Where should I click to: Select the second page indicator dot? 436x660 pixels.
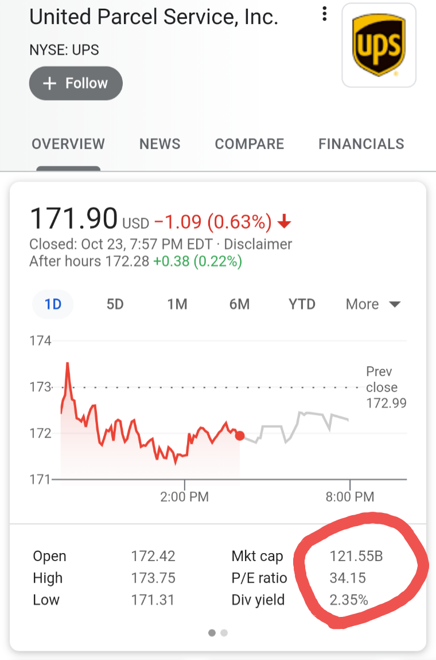pyautogui.click(x=224, y=632)
